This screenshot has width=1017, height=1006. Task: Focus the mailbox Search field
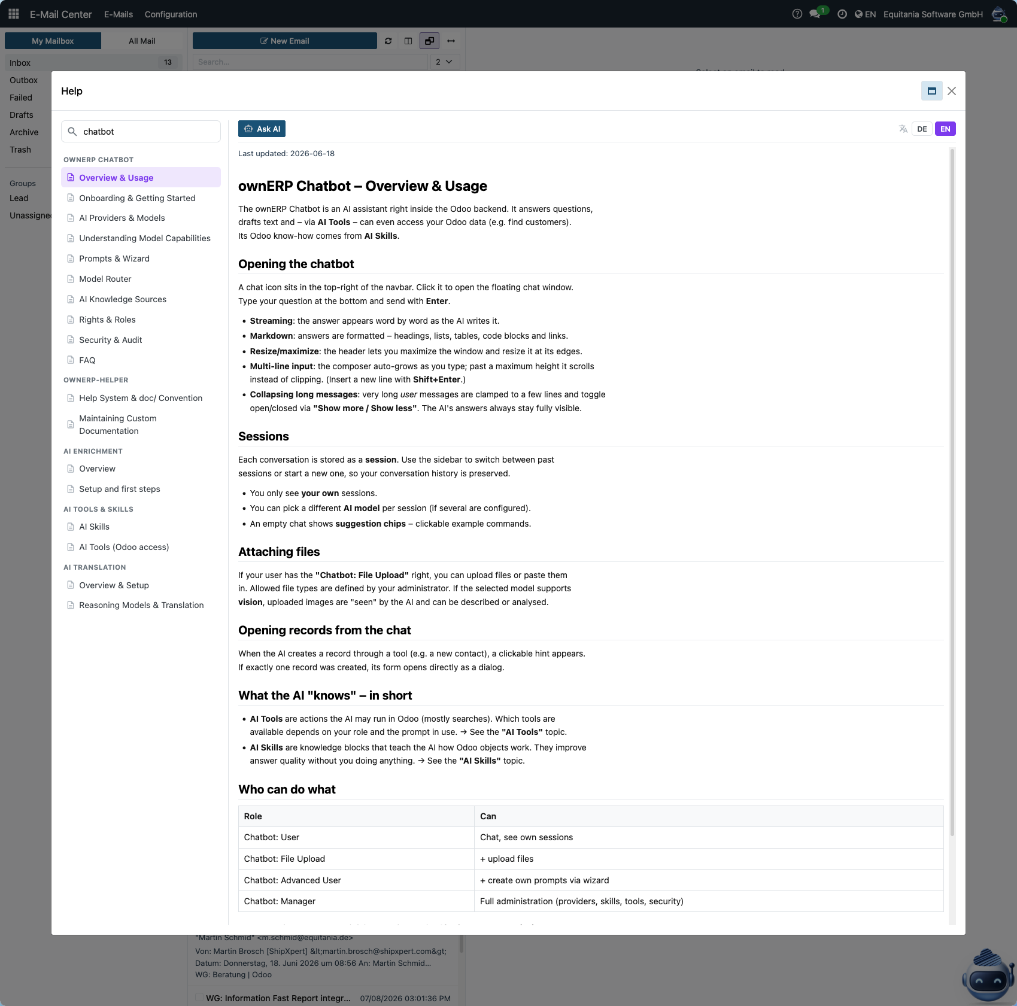pos(310,62)
